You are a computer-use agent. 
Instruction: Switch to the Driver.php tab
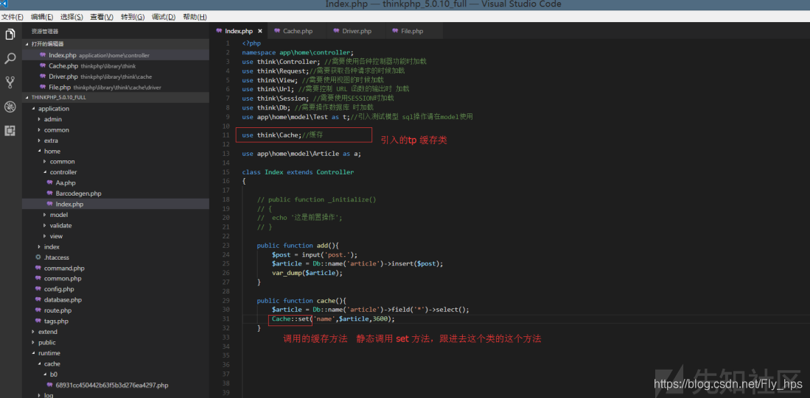[x=357, y=31]
